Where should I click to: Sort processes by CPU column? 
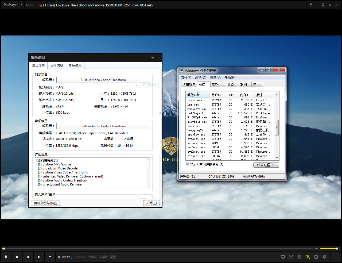point(232,95)
